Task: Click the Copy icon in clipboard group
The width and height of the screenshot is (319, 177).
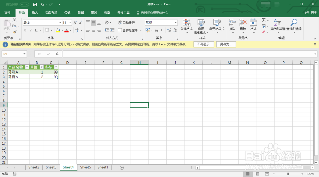Action: click(x=14, y=26)
